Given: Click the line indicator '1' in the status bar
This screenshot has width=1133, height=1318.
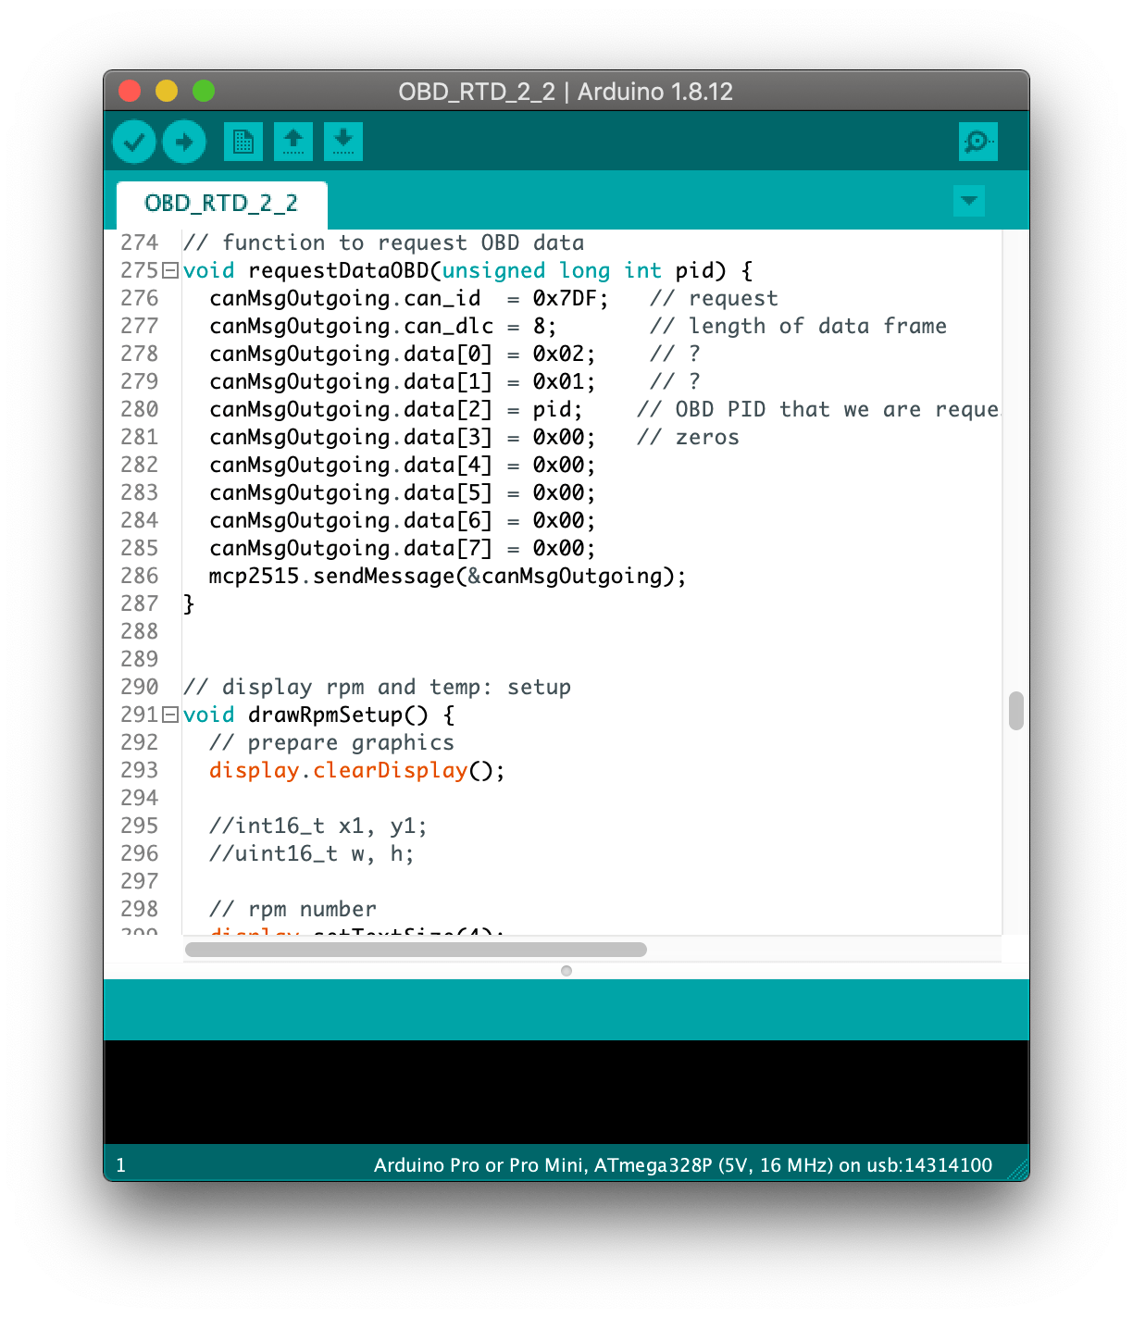Looking at the screenshot, I should 121,1165.
